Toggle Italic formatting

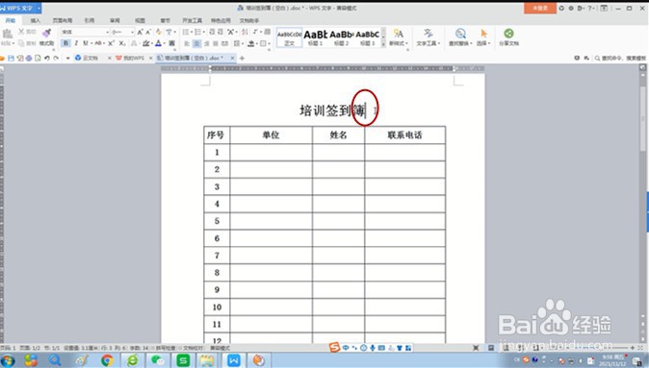click(x=76, y=43)
